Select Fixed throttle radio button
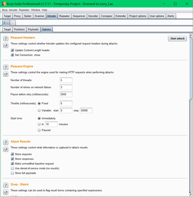The height and width of the screenshot is (197, 193). [x=39, y=103]
